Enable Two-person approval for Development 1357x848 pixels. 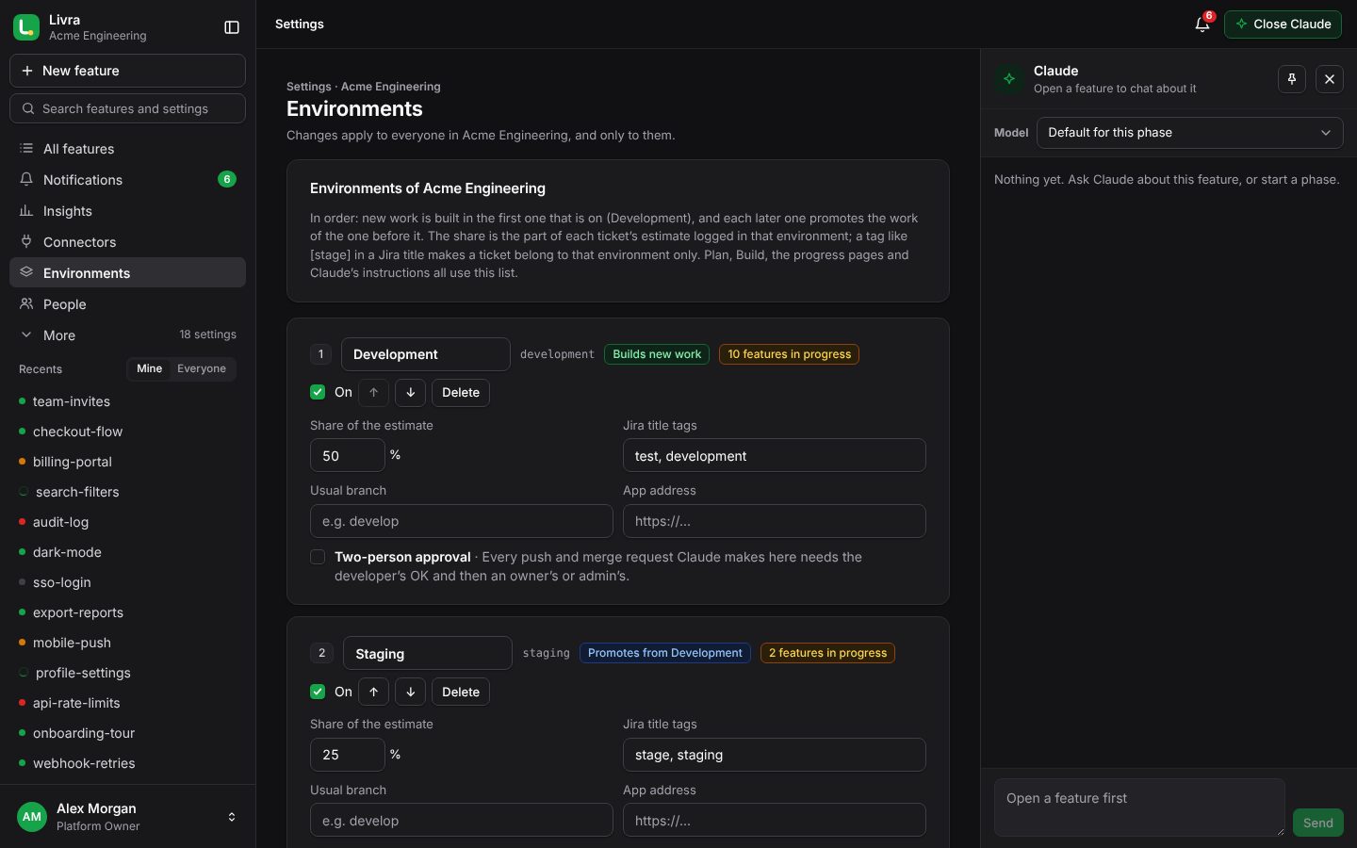(318, 557)
